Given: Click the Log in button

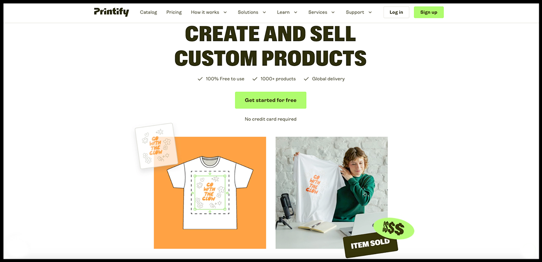Looking at the screenshot, I should pyautogui.click(x=396, y=12).
